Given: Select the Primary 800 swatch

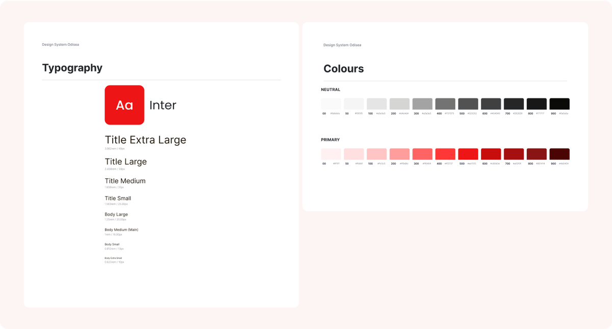Looking at the screenshot, I should point(537,154).
